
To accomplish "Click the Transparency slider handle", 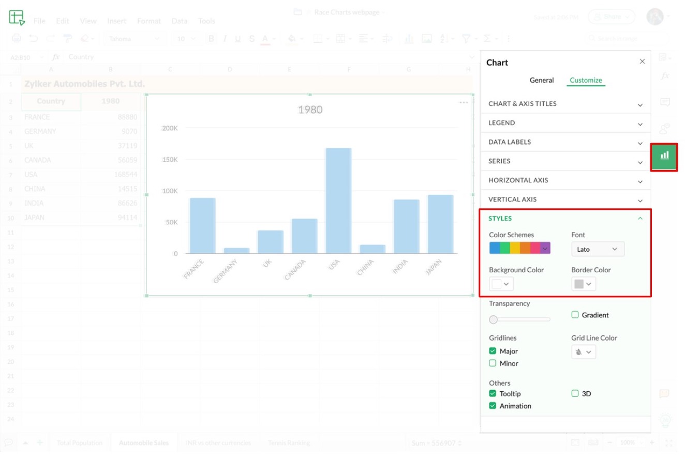I will 493,319.
